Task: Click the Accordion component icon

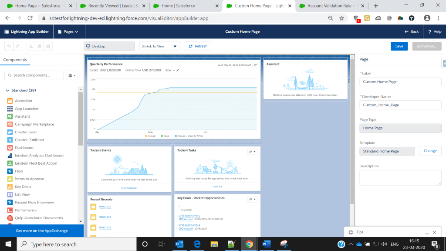Action: tap(10, 101)
